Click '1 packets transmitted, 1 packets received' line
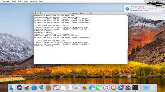Screen dimensions: 165x92 (61, 42)
